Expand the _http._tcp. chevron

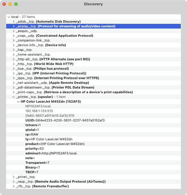point(14,64)
